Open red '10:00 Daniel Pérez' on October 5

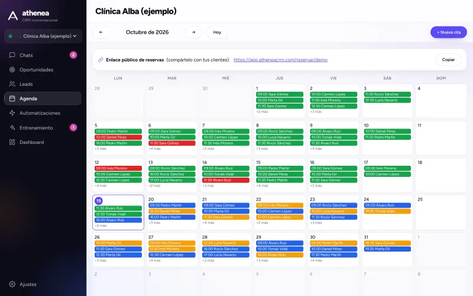coord(118,137)
